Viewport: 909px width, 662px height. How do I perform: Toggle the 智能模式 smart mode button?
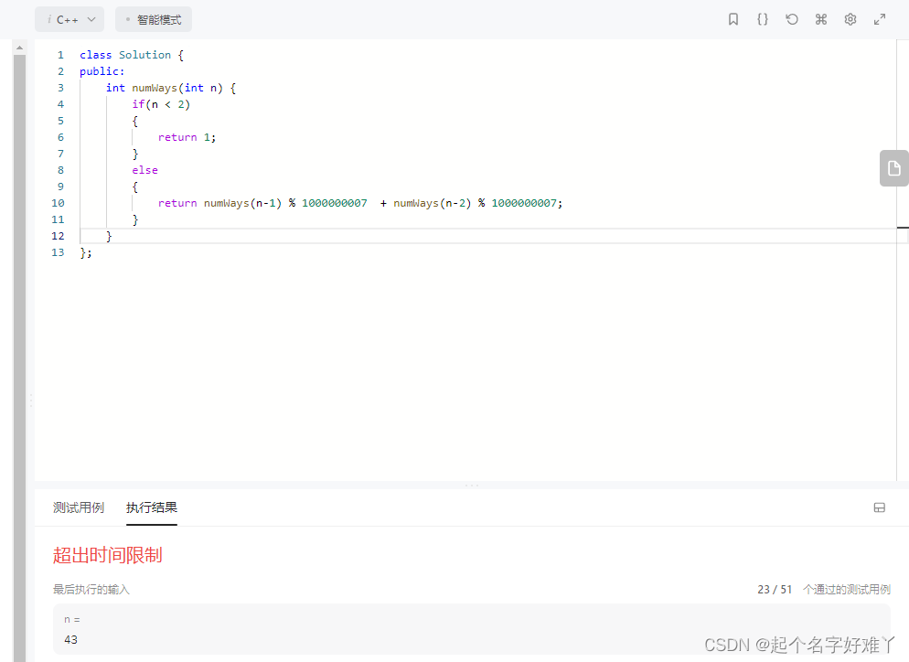[154, 20]
